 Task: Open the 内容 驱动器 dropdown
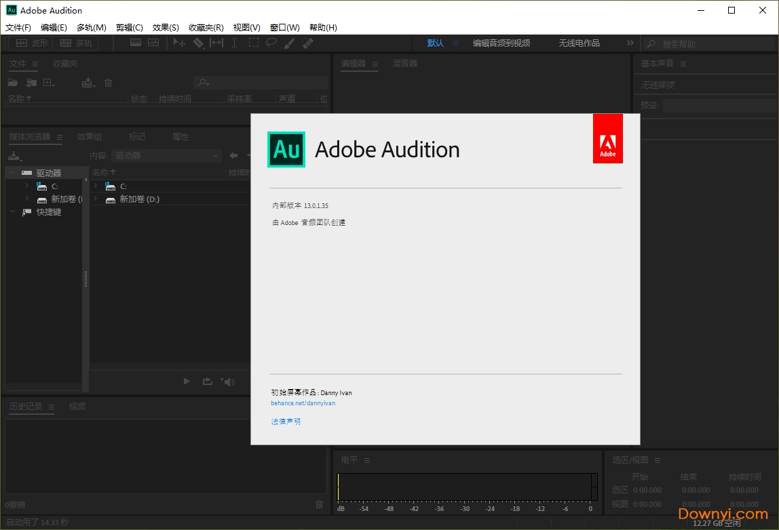[166, 156]
